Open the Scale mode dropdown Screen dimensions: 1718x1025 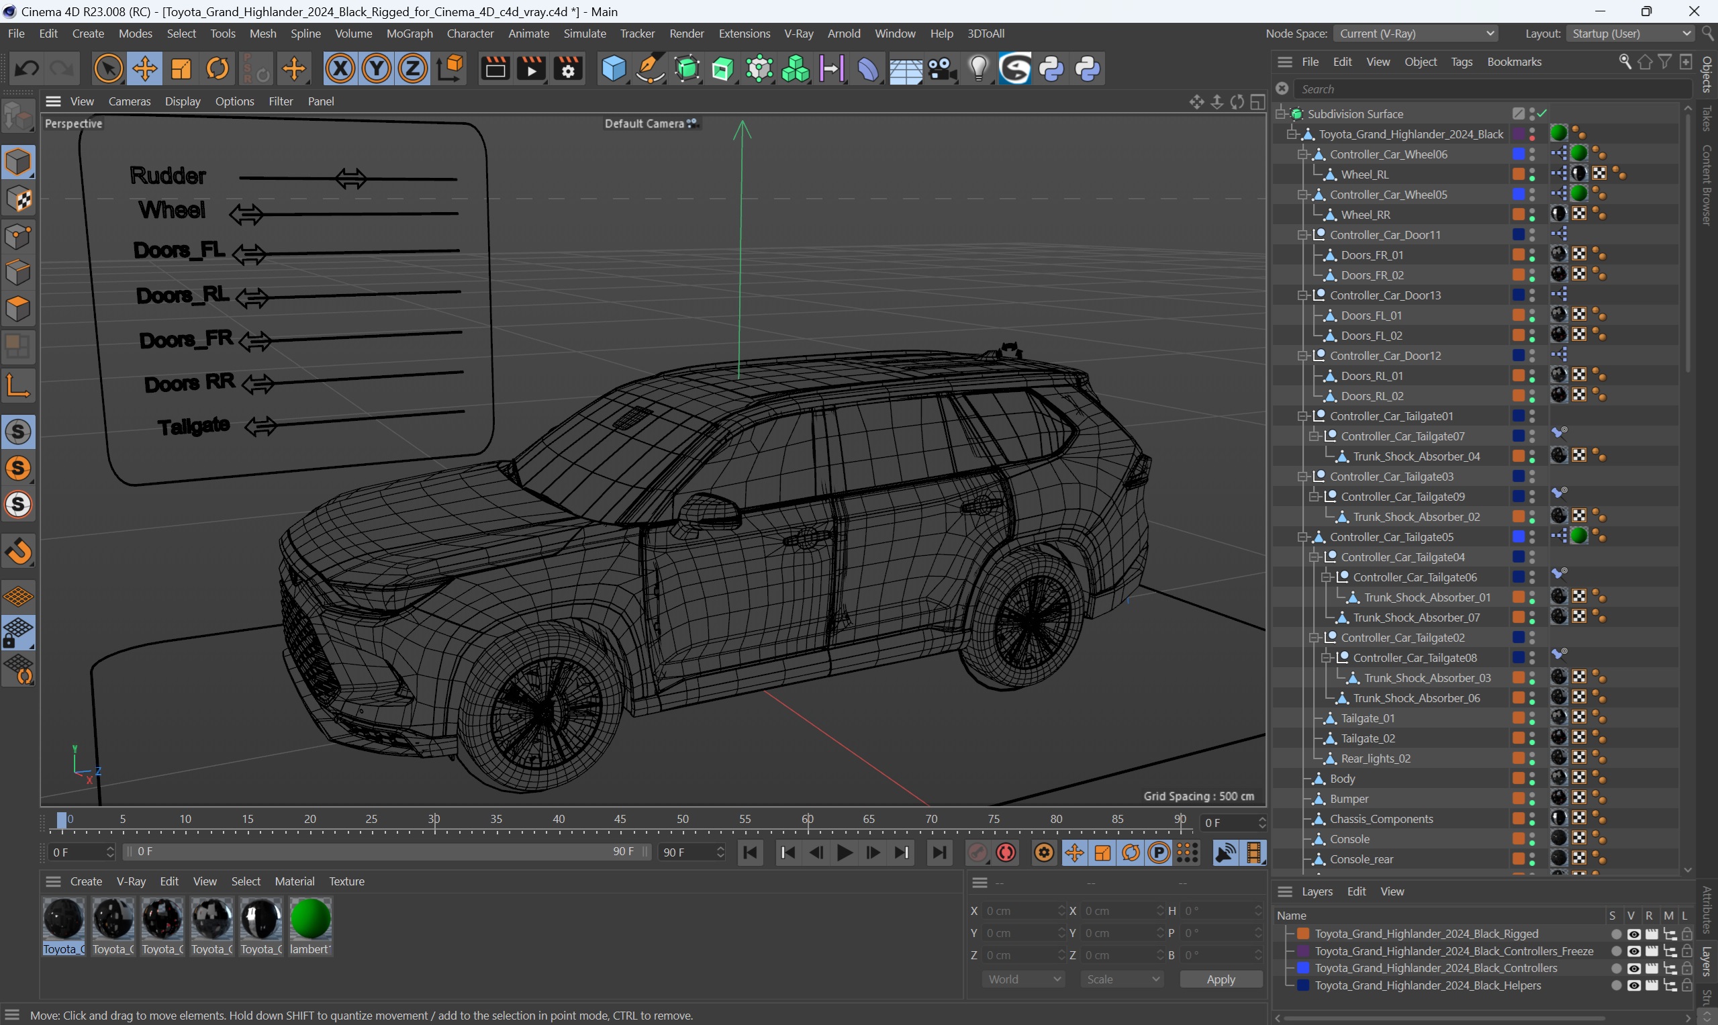[x=1123, y=979]
